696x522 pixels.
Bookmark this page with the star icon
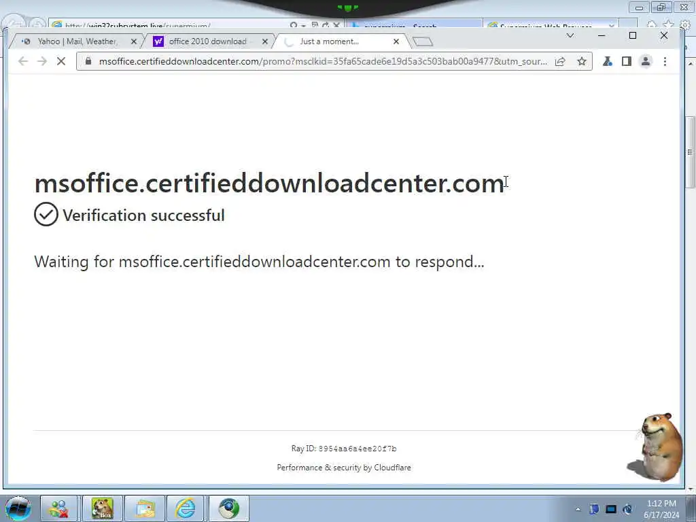point(582,61)
